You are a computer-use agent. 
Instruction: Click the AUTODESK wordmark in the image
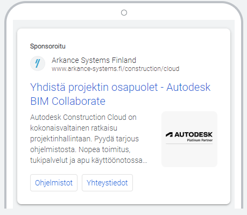pyautogui.click(x=193, y=134)
